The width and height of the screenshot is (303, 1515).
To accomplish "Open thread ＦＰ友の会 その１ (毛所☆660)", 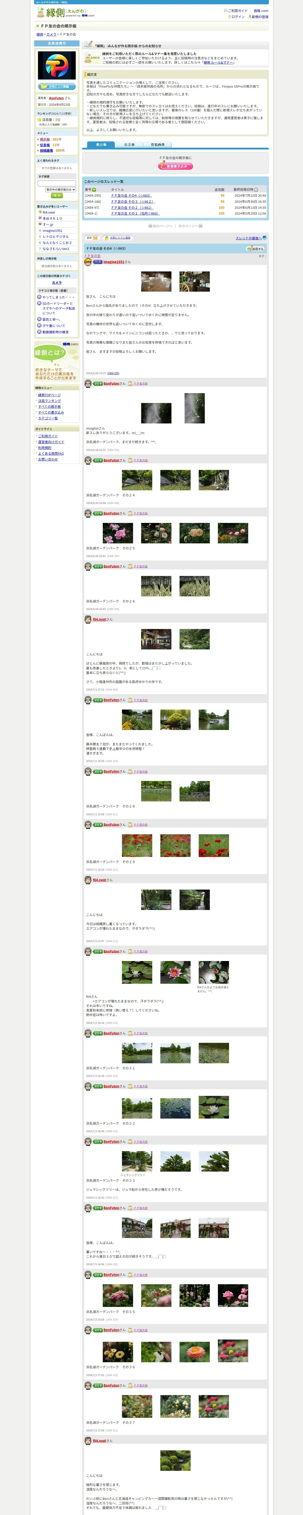I will pyautogui.click(x=135, y=213).
